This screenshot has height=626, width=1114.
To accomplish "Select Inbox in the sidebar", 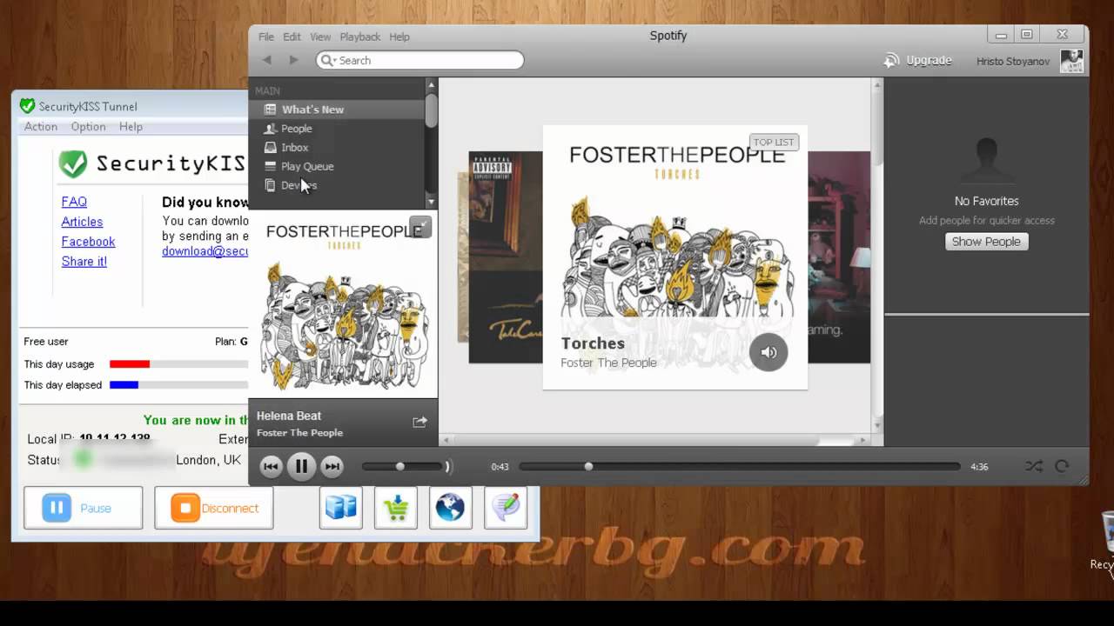I will point(338,148).
